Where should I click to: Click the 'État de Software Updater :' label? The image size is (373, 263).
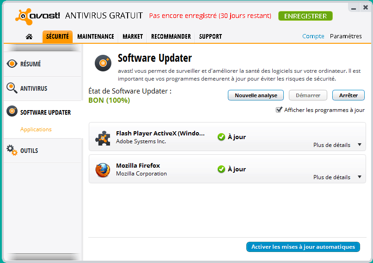[130, 91]
